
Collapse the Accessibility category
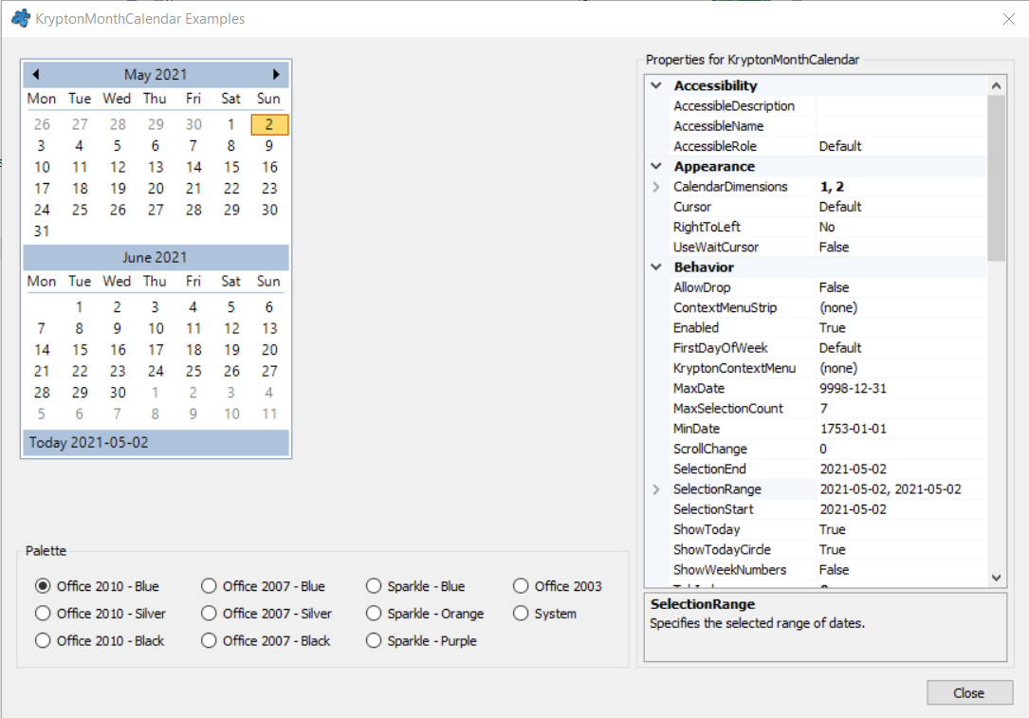(656, 85)
